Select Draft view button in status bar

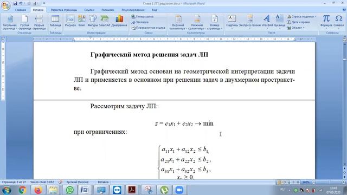[298, 182]
